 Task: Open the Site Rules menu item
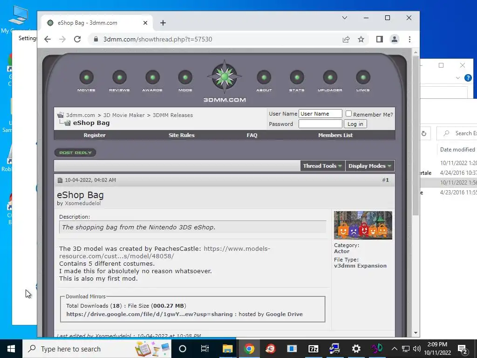coord(182,135)
